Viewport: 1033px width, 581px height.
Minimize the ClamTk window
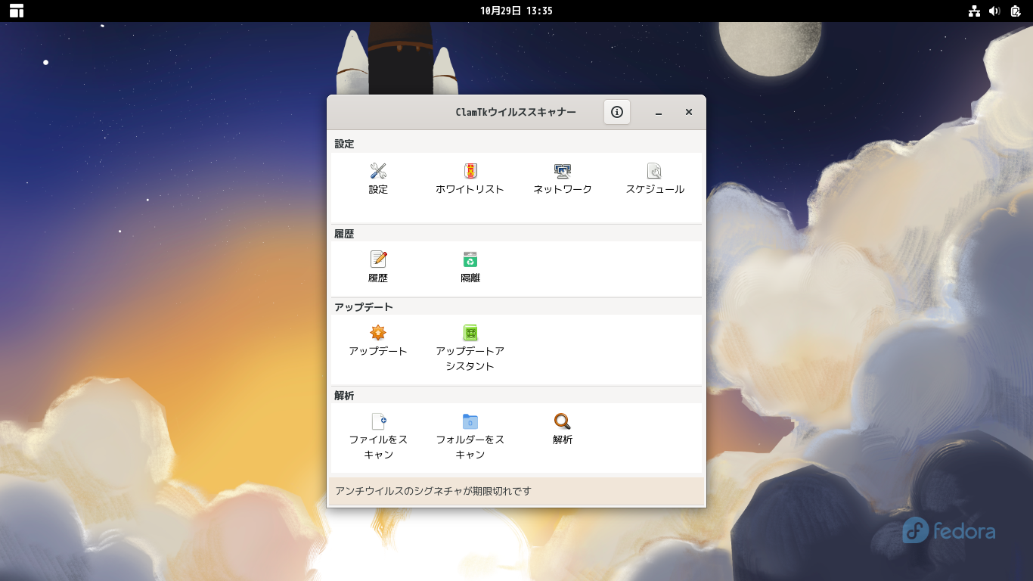659,112
